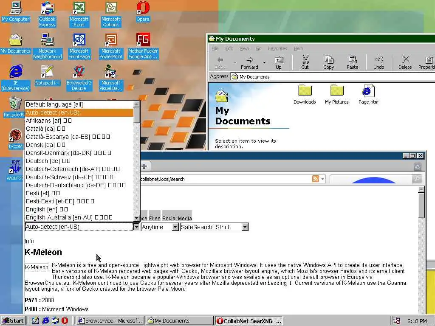Launch the WOLF3D desktop shortcut

pyautogui.click(x=15, y=171)
